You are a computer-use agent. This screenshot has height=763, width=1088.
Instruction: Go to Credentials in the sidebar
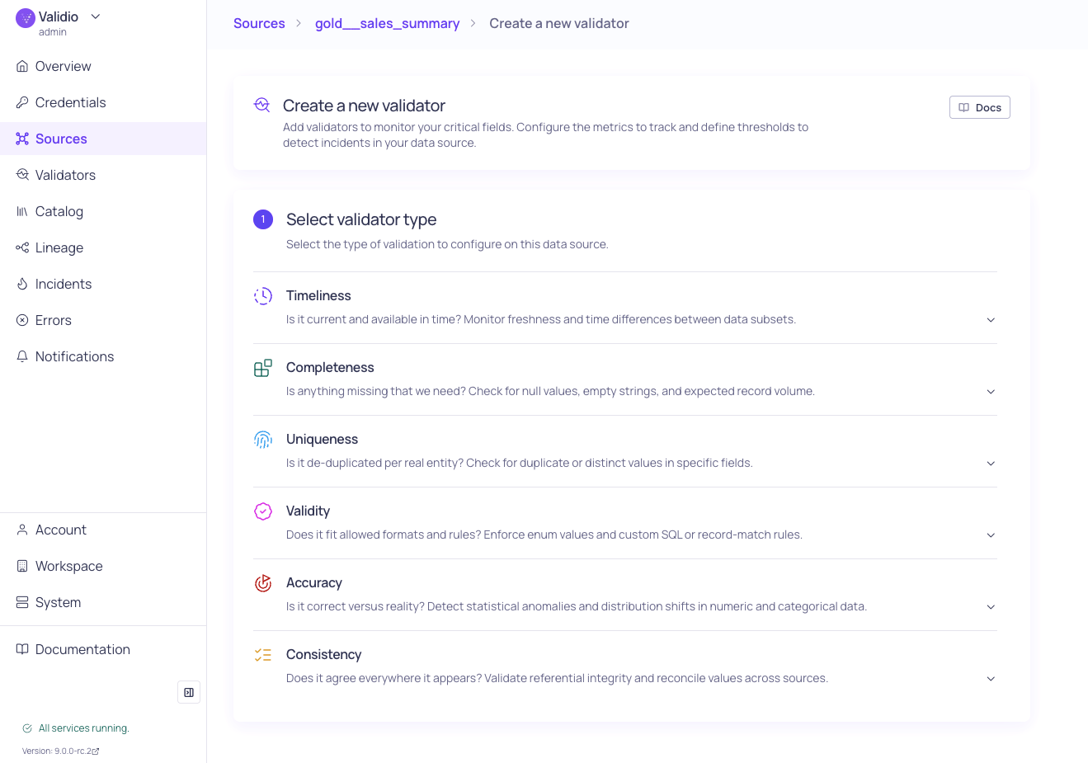point(103,102)
